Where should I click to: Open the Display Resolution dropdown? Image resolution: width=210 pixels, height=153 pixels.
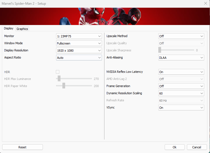(x=79, y=51)
